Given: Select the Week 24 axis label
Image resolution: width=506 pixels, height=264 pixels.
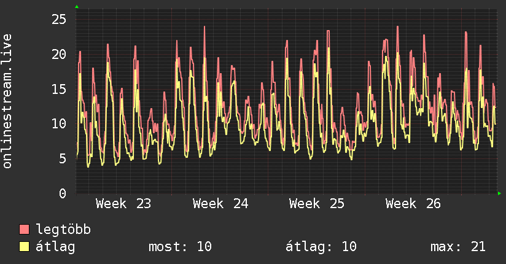Looking at the screenshot, I should (x=220, y=204).
